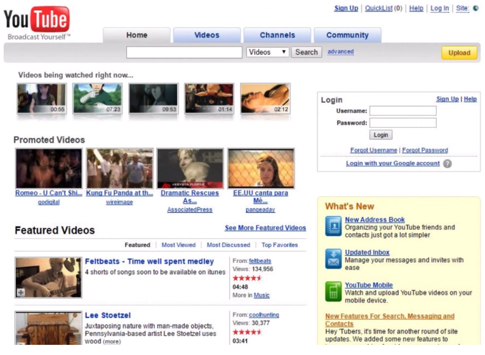The width and height of the screenshot is (485, 355).
Task: Switch to the Home tab
Action: pos(136,35)
